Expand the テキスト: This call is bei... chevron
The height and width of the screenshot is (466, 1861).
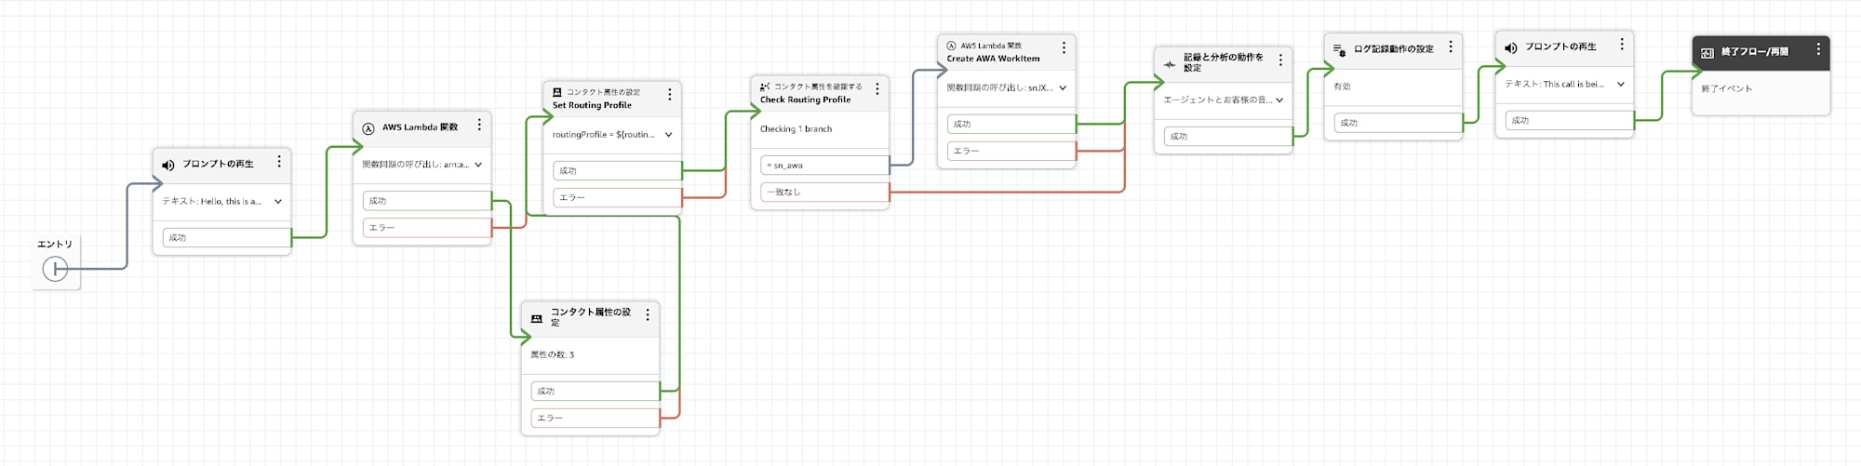point(1621,84)
